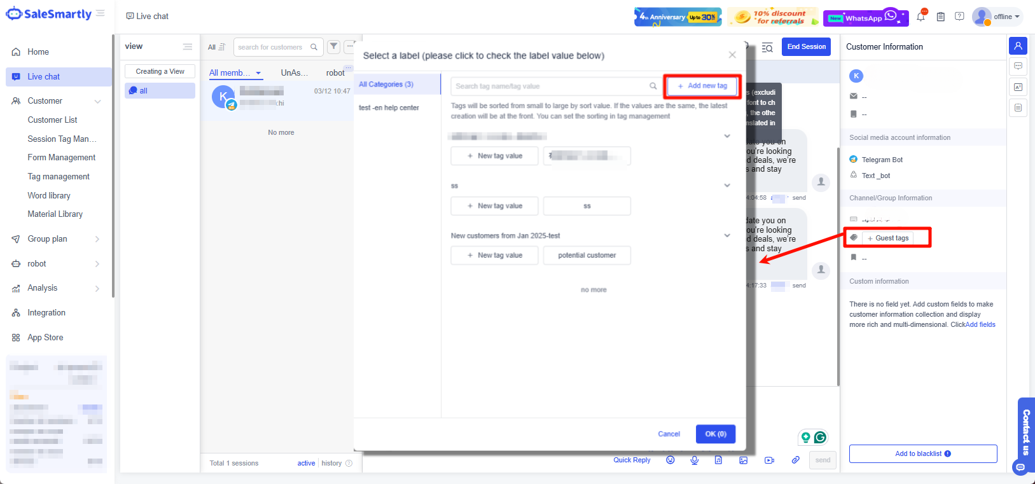Collapse the Customer menu section
The image size is (1035, 484).
click(98, 101)
